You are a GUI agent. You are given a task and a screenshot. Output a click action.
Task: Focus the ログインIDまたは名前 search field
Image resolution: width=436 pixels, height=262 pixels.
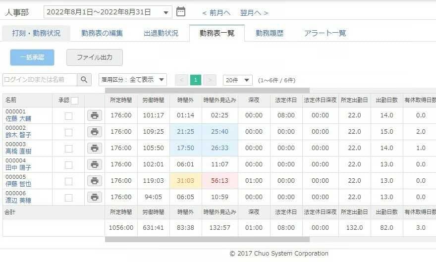click(40, 80)
